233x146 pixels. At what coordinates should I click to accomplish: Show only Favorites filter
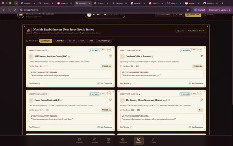tap(104, 41)
